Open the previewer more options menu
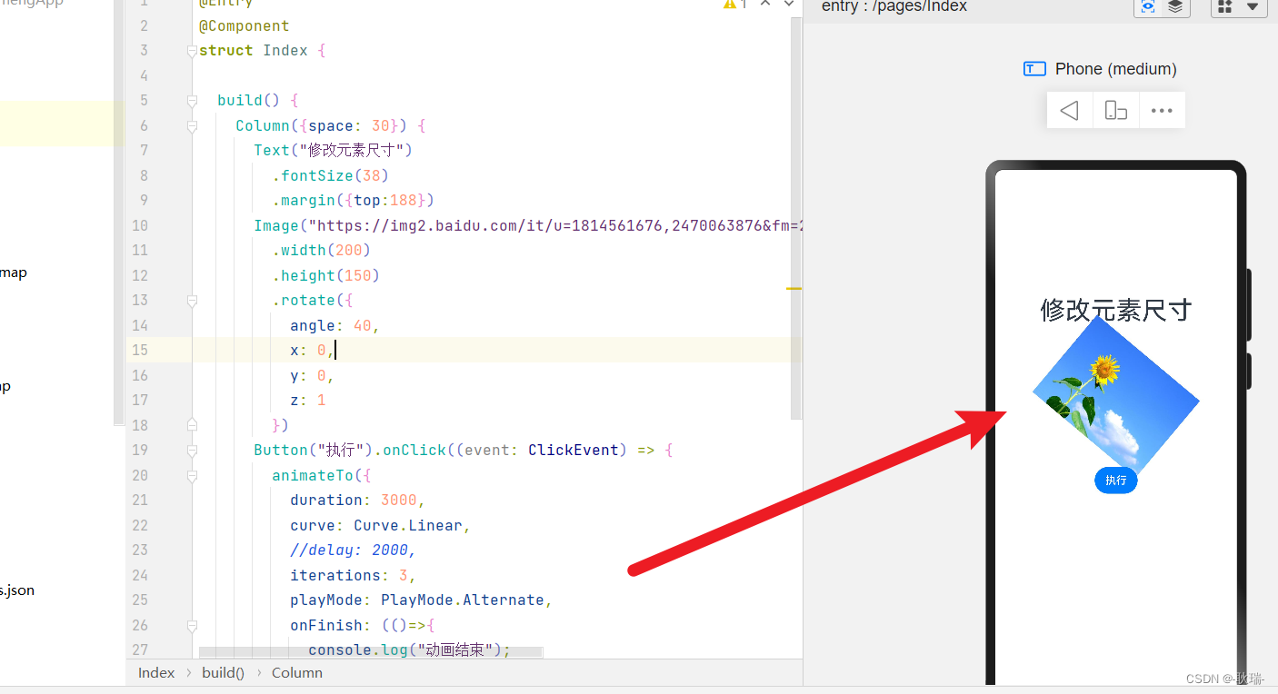This screenshot has width=1278, height=694. [x=1162, y=110]
